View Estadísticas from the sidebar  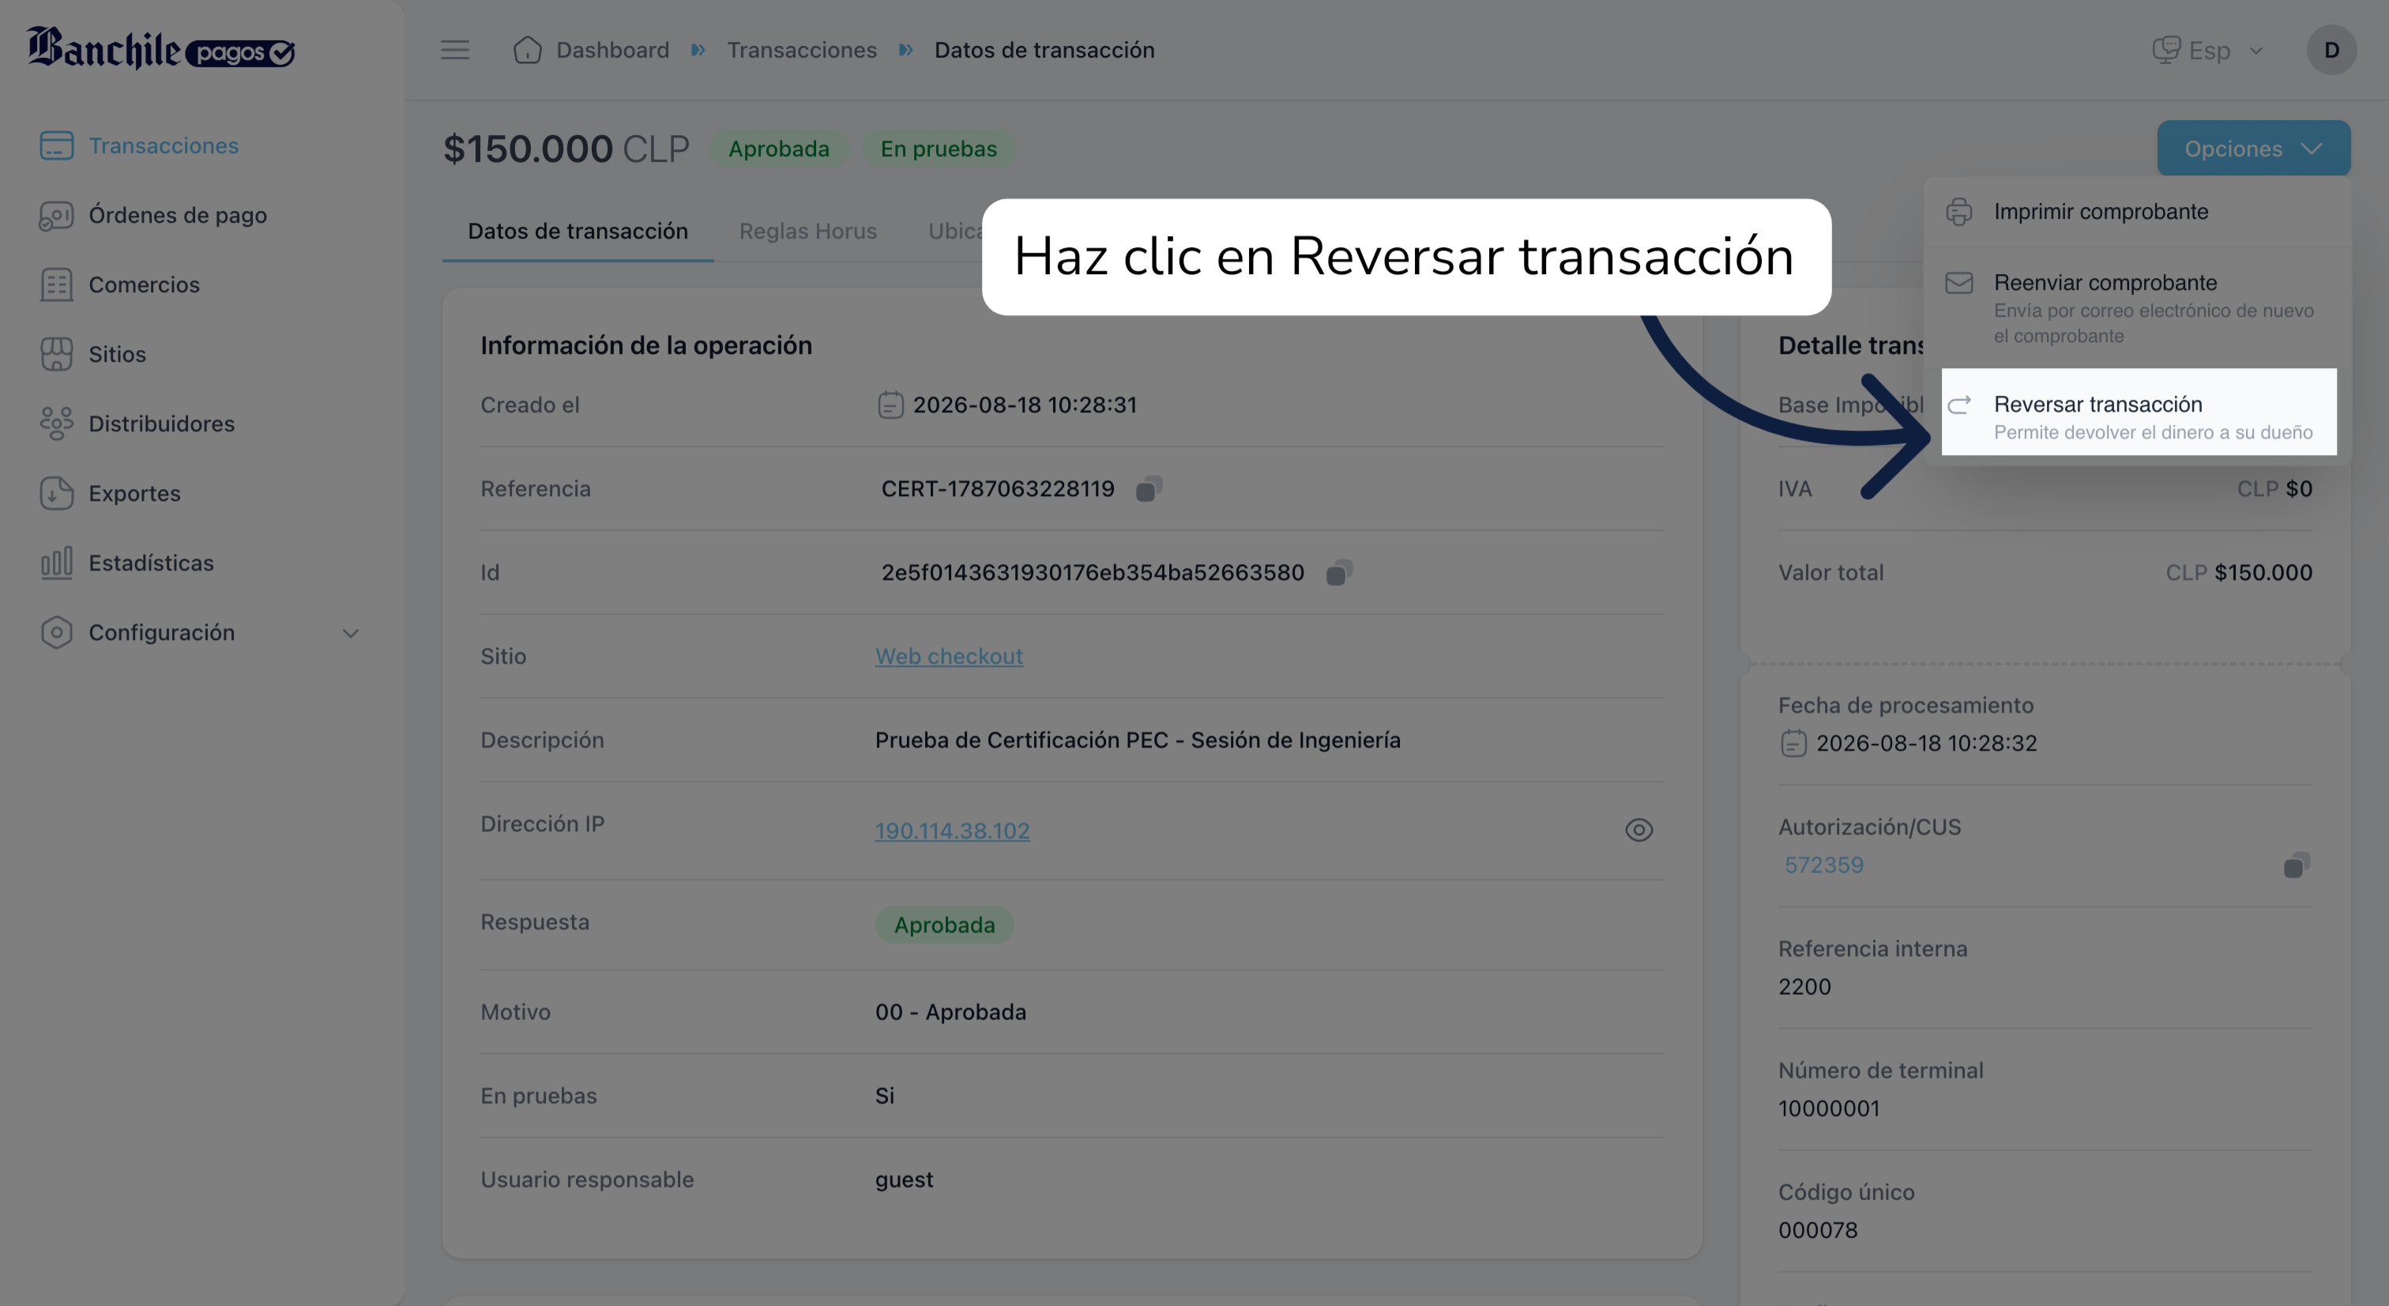coord(127,563)
